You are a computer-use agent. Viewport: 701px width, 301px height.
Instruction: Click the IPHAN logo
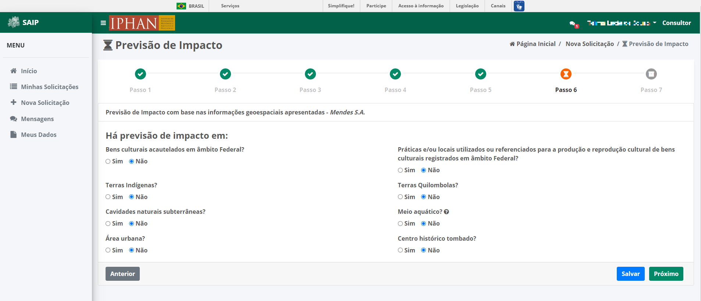coord(142,23)
